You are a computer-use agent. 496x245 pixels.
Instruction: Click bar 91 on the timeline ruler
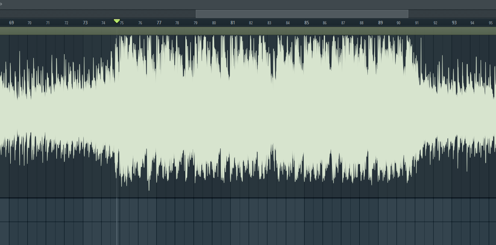pos(417,23)
